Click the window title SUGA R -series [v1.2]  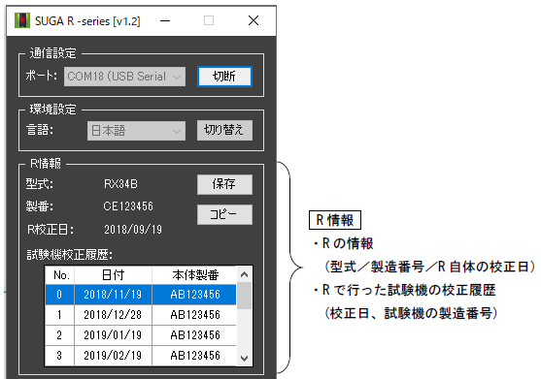point(87,21)
